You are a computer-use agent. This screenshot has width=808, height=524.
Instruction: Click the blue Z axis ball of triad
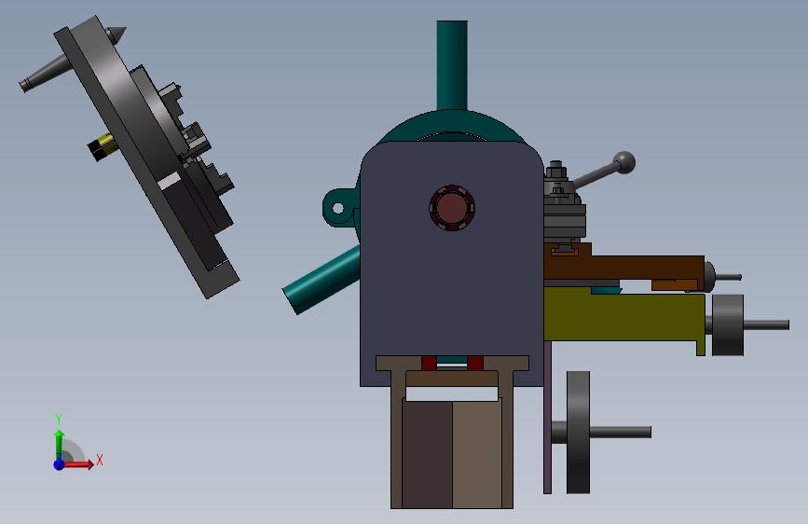(x=60, y=464)
